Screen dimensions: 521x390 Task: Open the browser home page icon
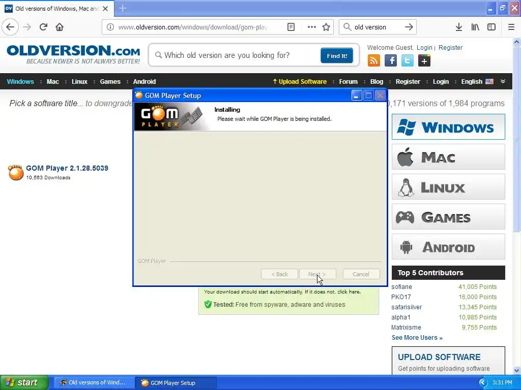click(60, 27)
